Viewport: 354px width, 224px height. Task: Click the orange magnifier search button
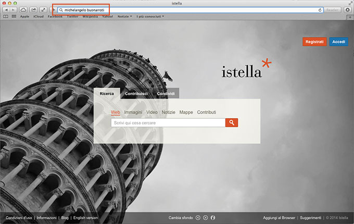(232, 122)
